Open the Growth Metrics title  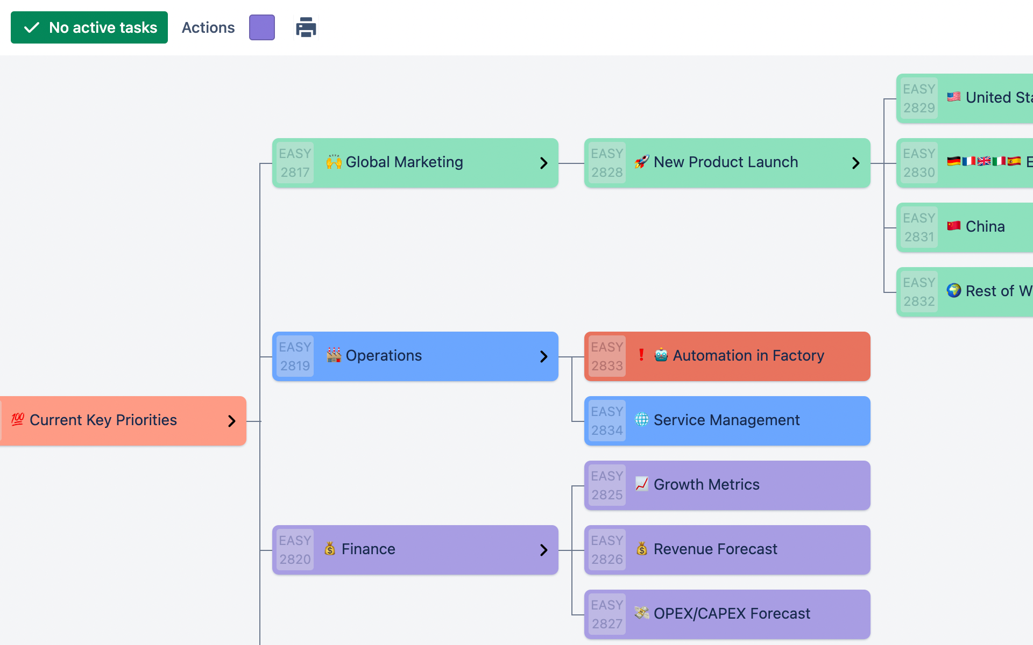[706, 485]
